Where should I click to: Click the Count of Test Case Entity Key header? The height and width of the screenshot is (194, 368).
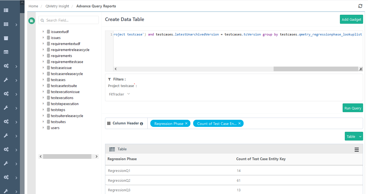[261, 159]
